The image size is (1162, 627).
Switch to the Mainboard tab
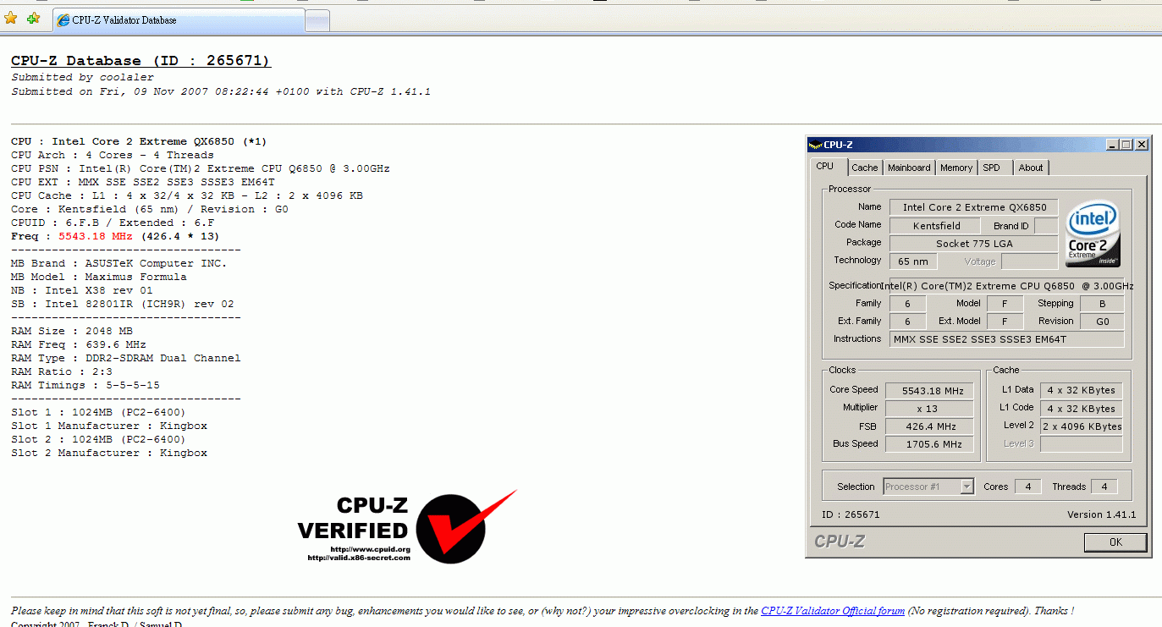pos(909,168)
